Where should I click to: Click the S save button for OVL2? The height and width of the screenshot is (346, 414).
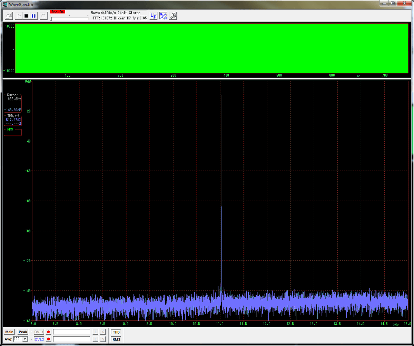pos(103,339)
